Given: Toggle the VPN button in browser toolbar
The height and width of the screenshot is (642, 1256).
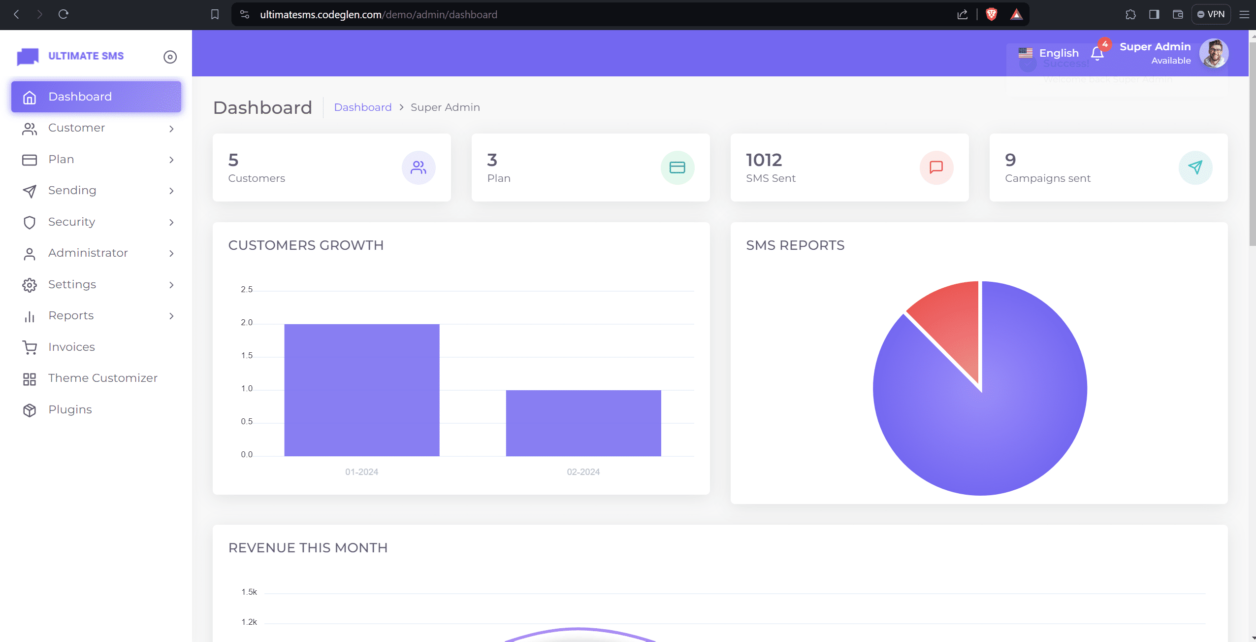Looking at the screenshot, I should [x=1211, y=14].
